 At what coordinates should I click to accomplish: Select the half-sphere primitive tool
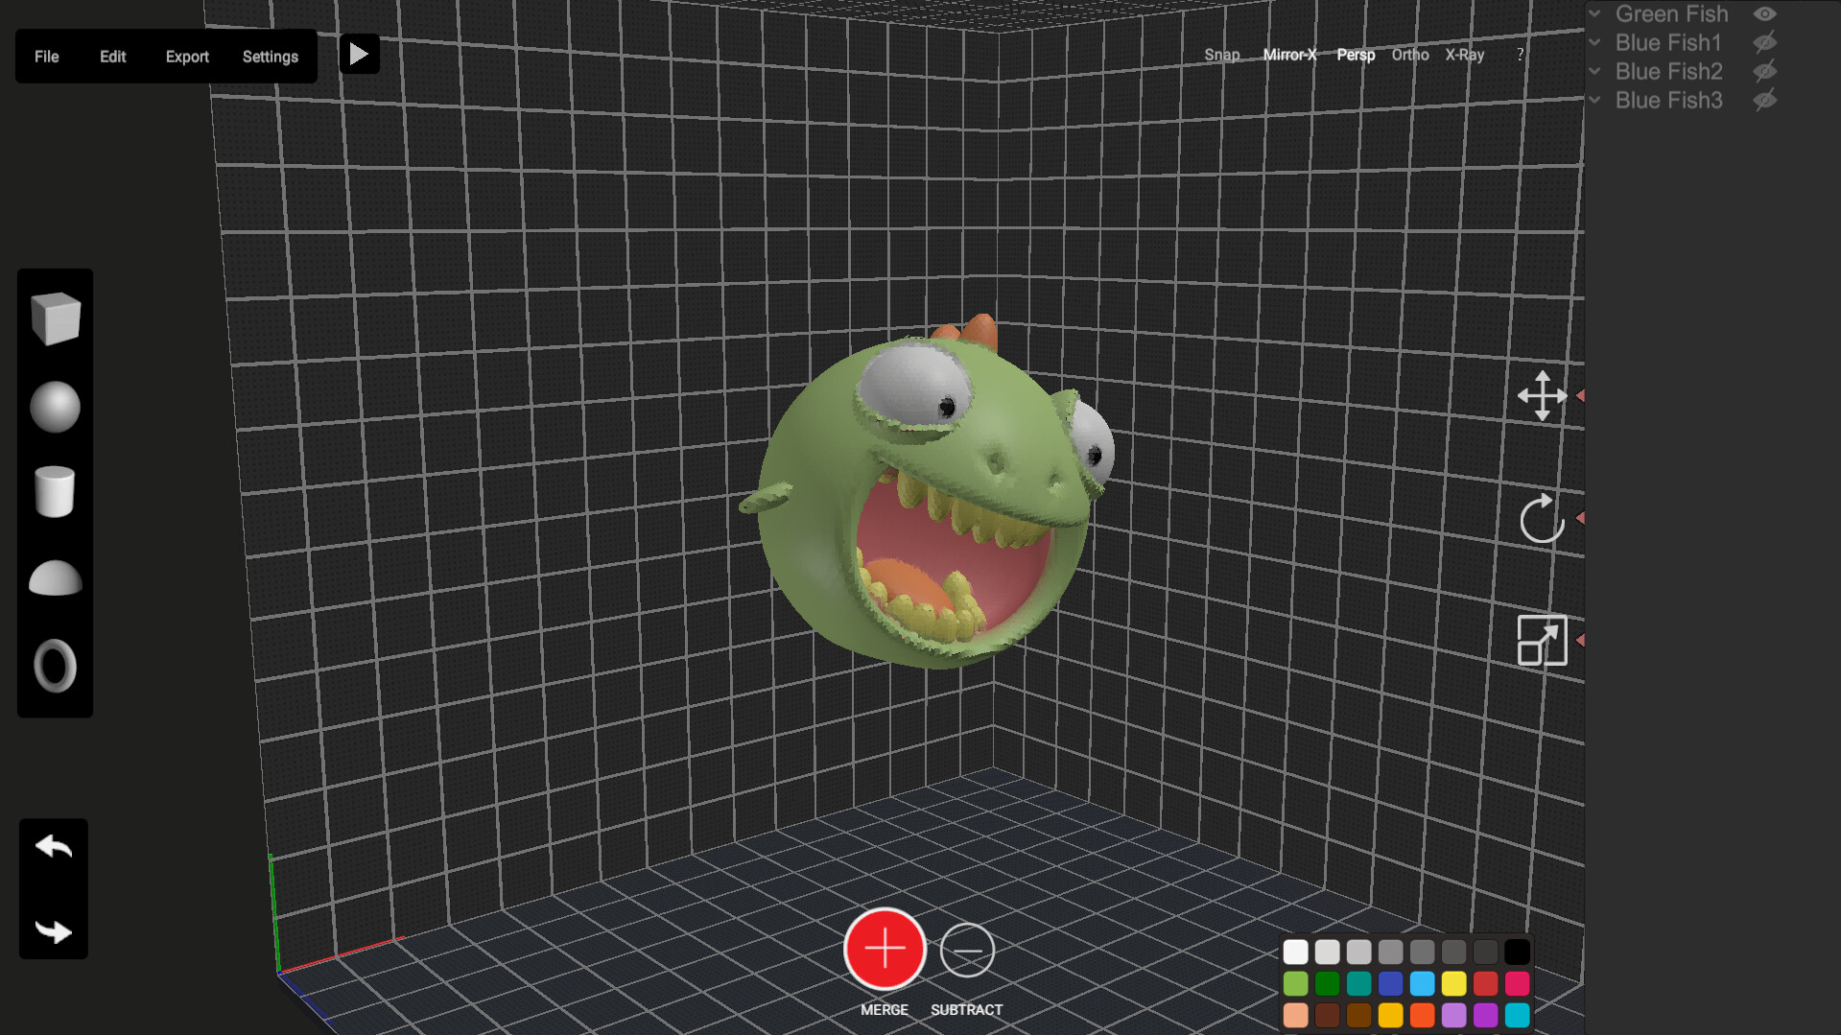click(54, 578)
